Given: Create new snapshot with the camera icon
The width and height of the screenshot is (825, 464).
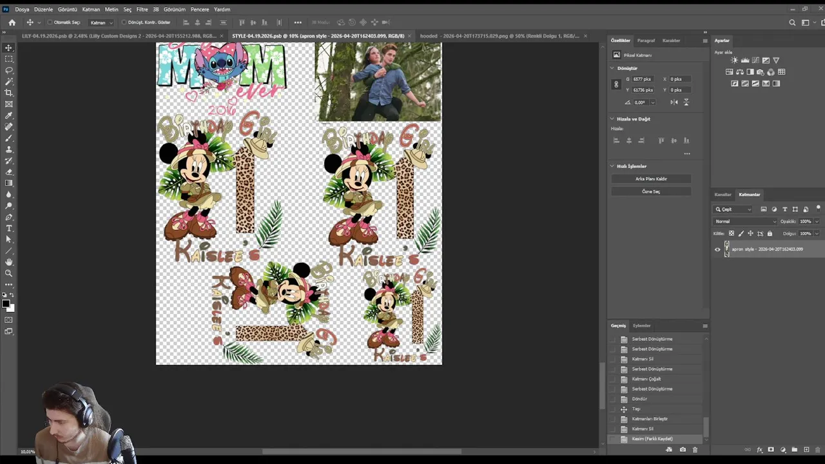Looking at the screenshot, I should point(683,449).
